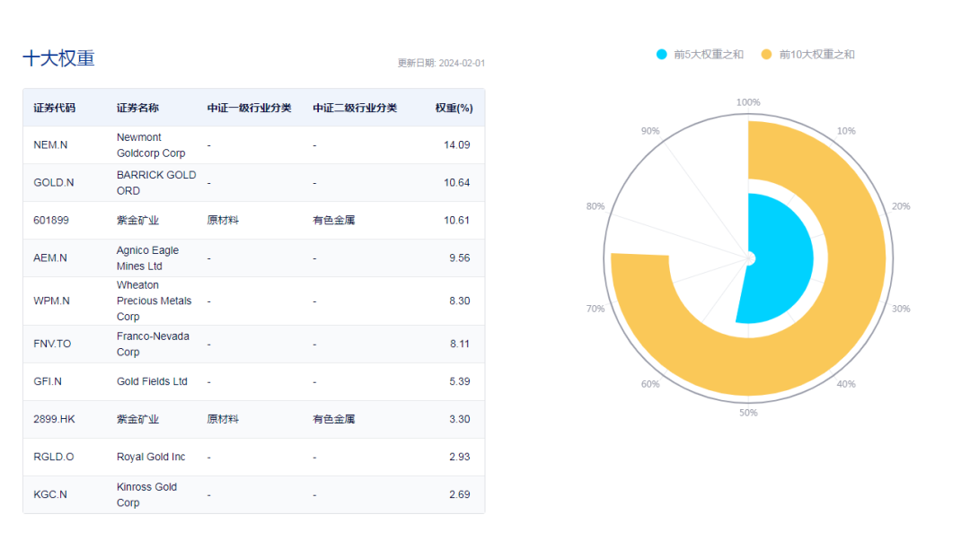
Task: Select the Kinross Gold Corp name
Action: click(x=146, y=494)
